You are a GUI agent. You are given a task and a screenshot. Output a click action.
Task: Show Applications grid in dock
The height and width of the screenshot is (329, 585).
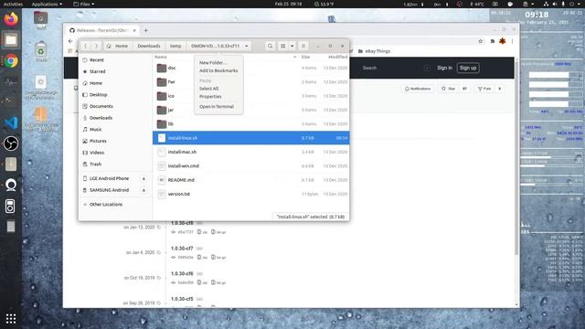(x=11, y=318)
